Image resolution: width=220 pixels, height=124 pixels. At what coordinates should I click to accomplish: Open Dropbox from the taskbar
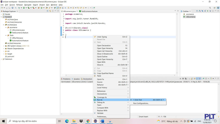coord(81,121)
